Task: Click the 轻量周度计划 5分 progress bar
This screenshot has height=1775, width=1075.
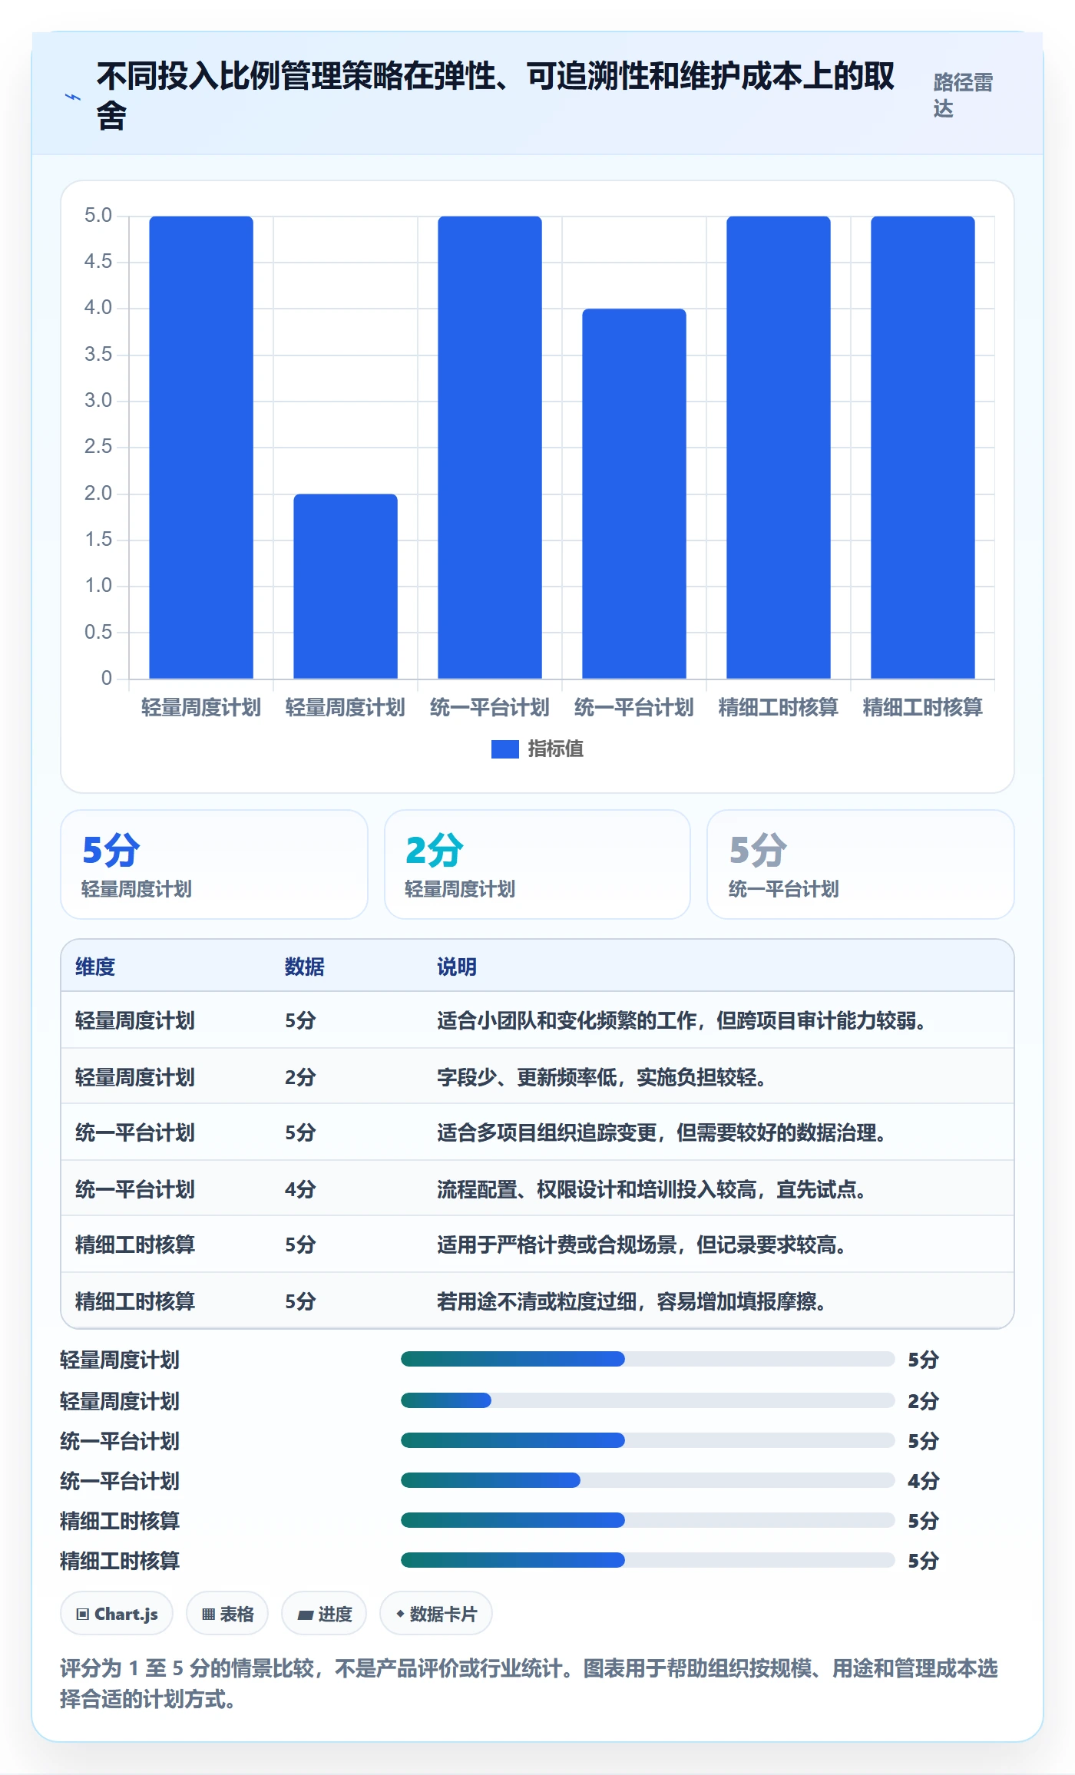Action: 648,1359
